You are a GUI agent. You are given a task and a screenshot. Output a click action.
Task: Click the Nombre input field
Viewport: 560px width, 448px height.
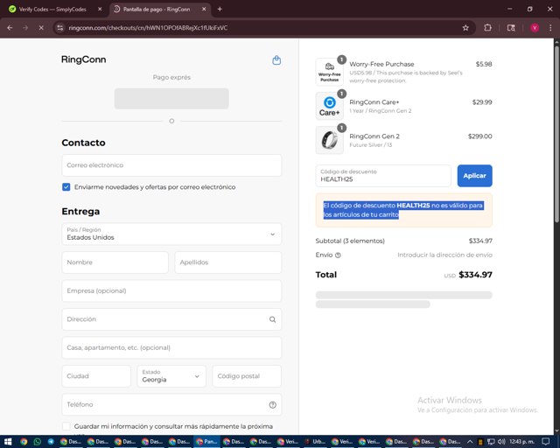[x=115, y=262]
